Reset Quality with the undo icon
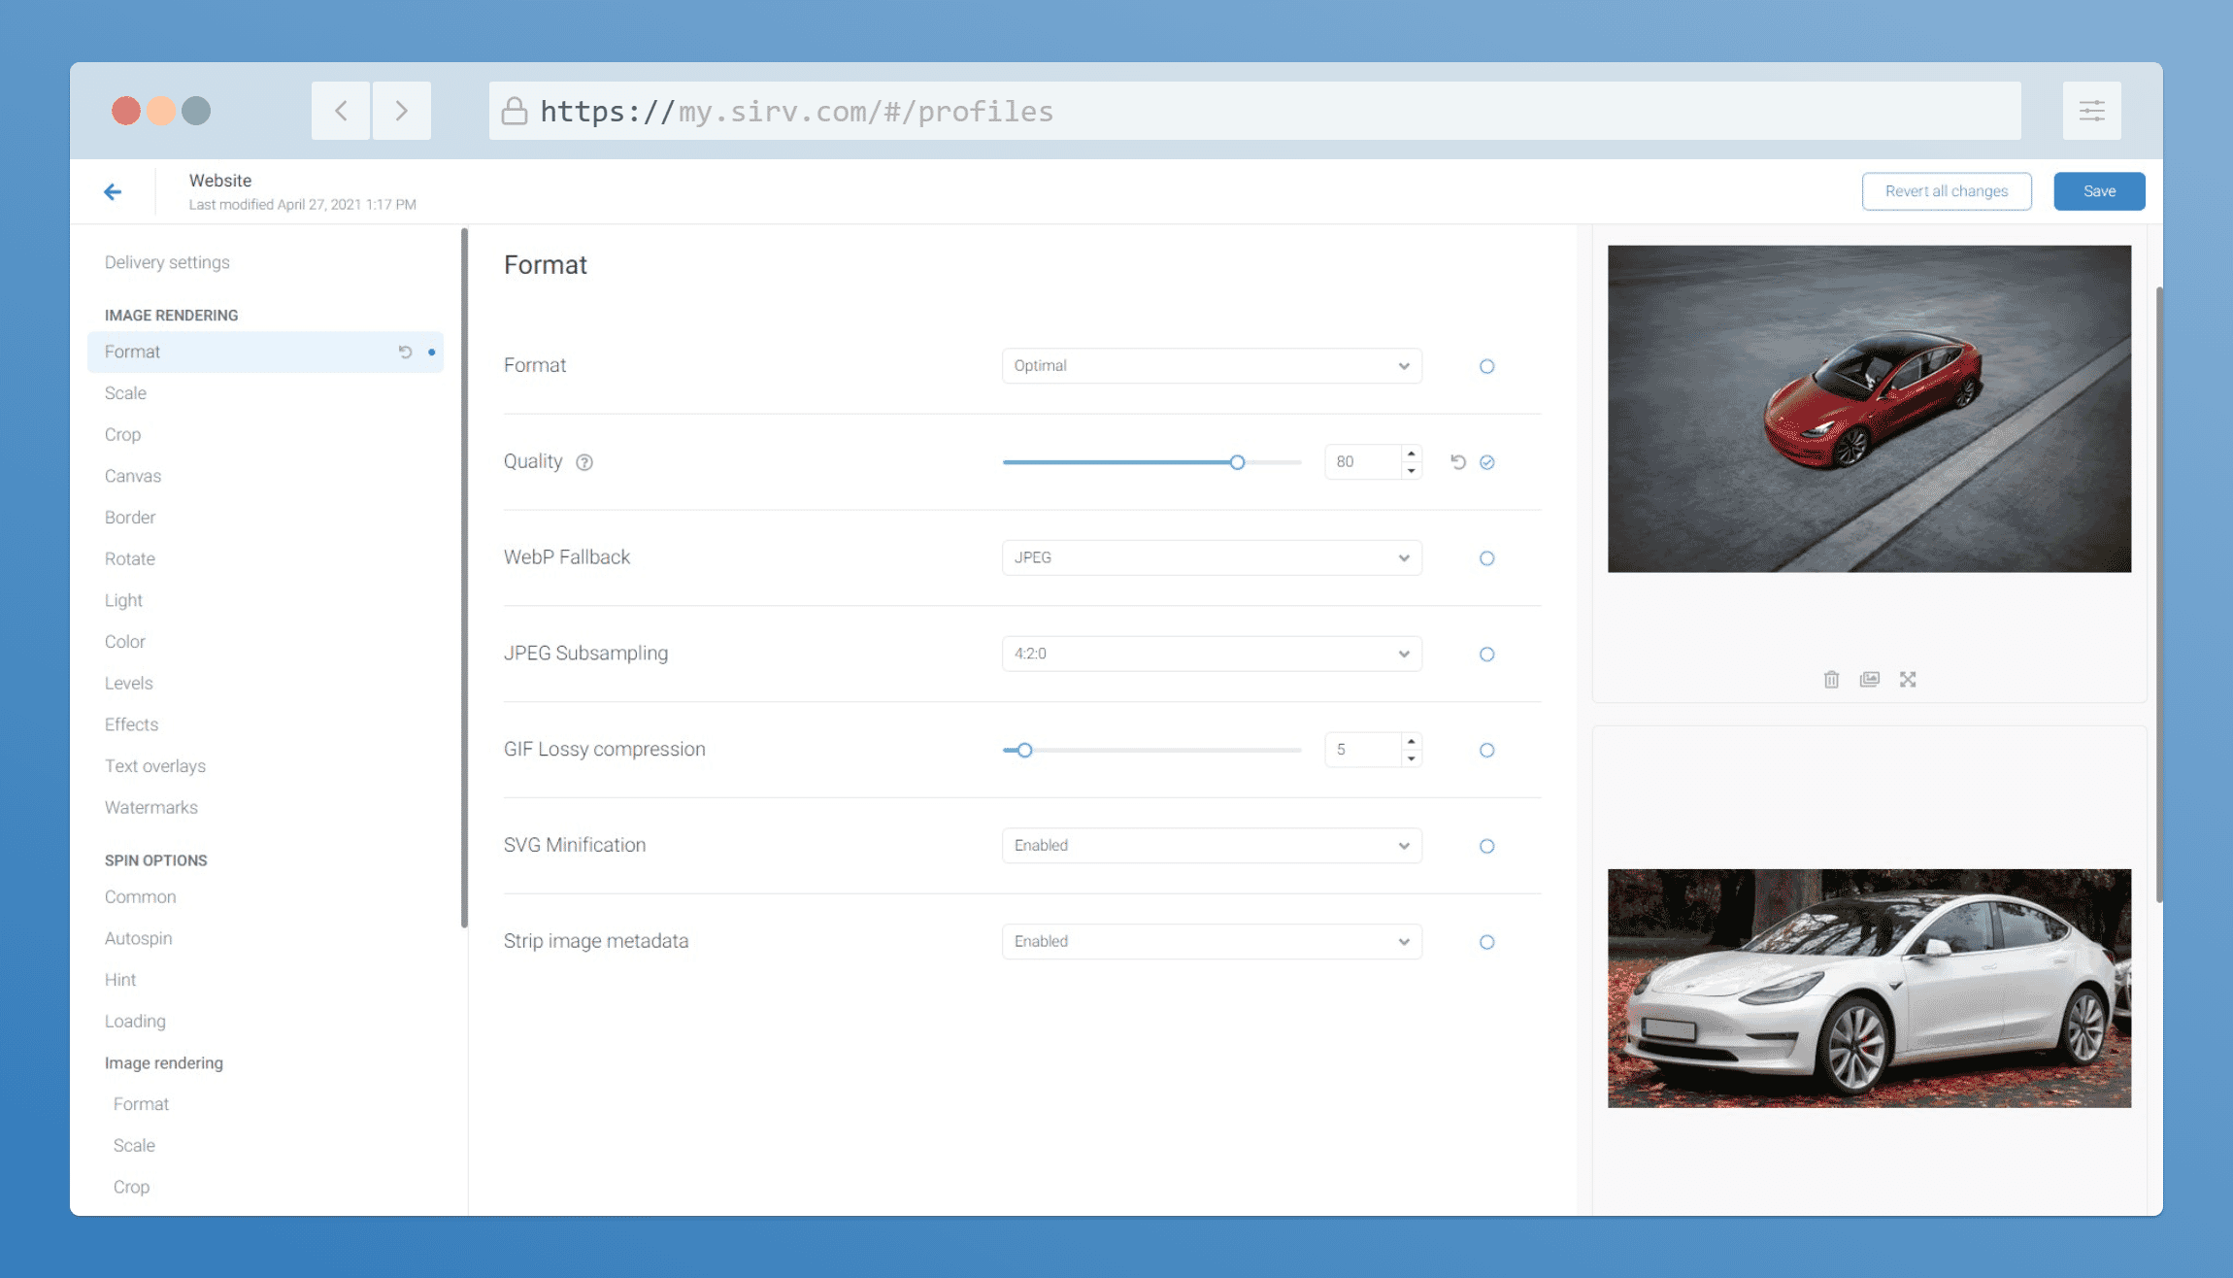 click(x=1458, y=462)
